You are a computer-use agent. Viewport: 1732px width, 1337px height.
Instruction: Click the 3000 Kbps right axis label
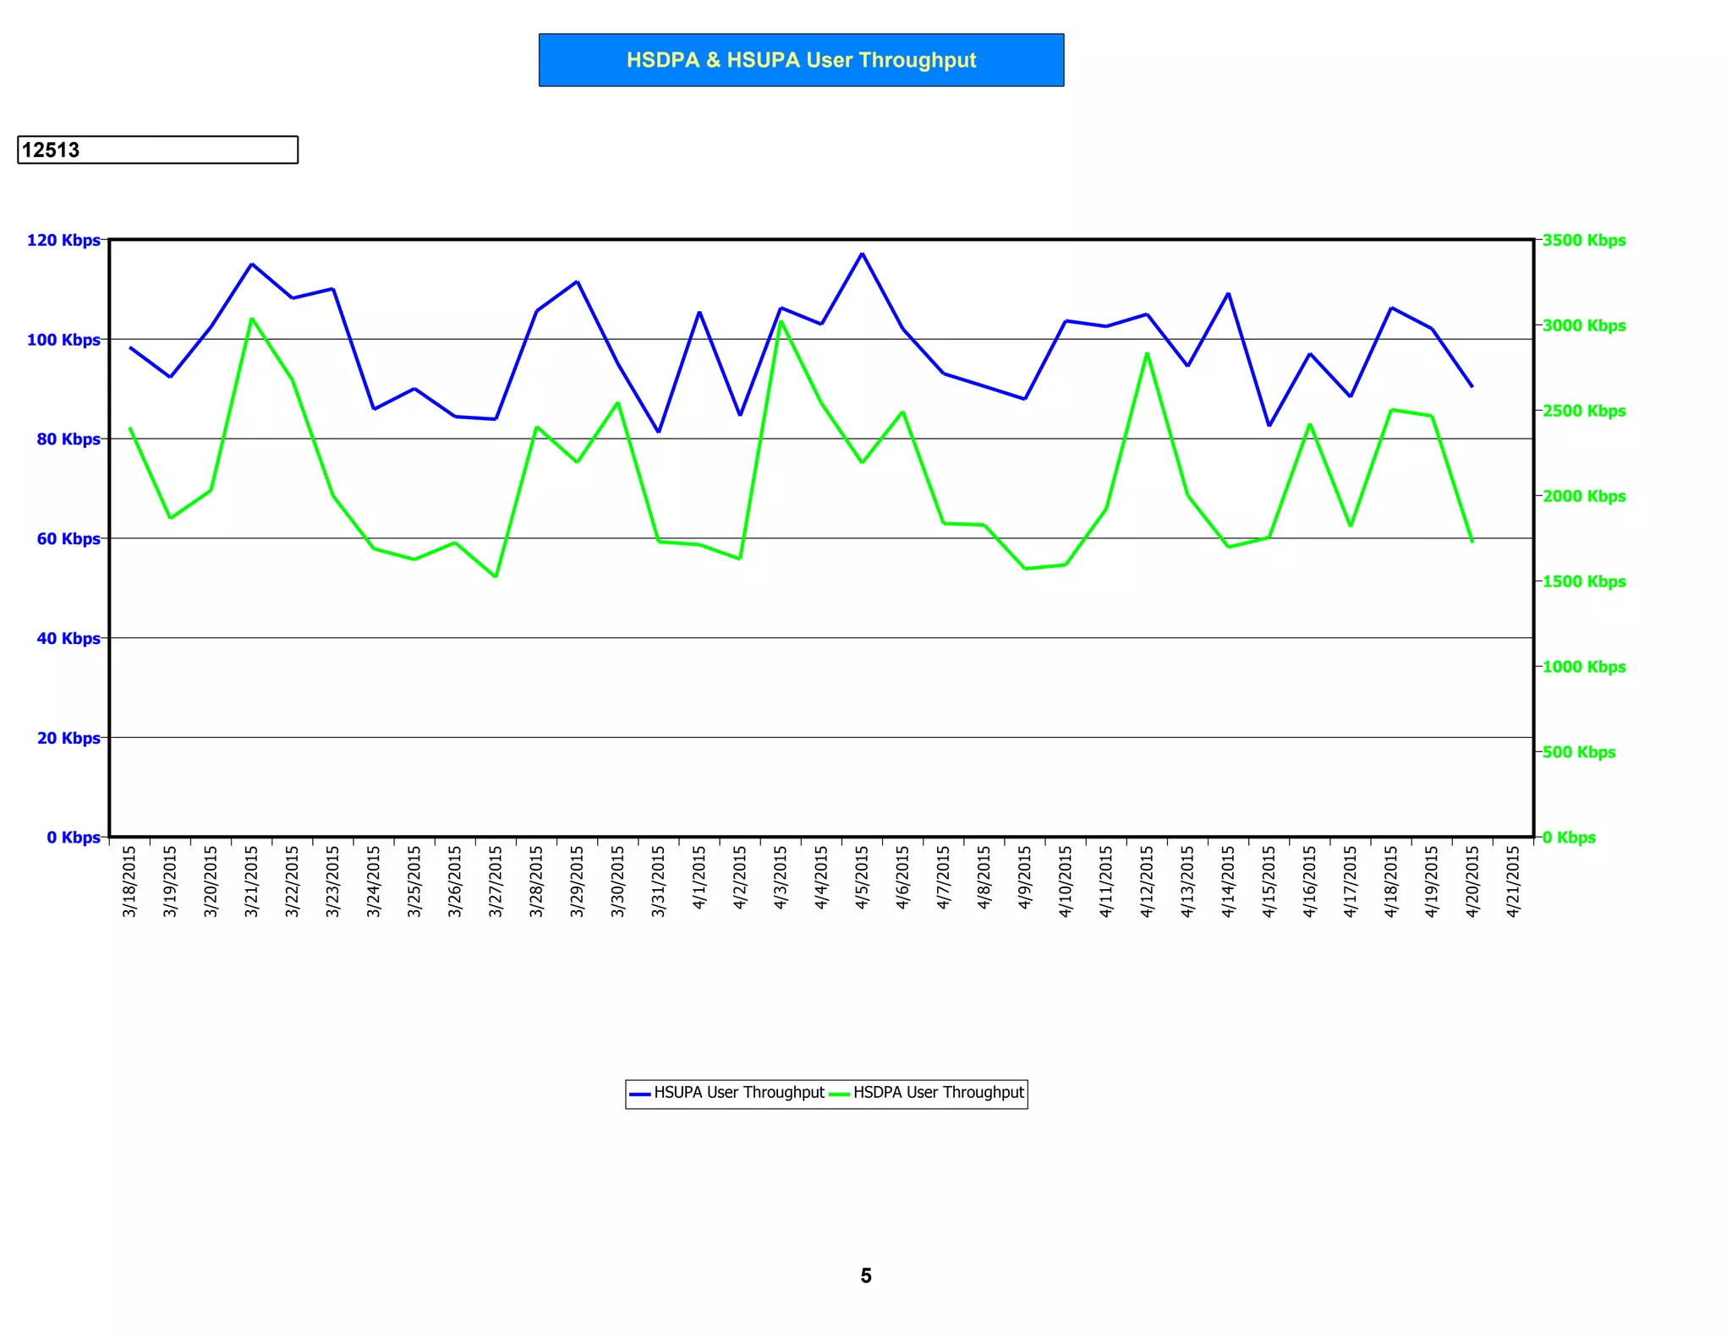pyautogui.click(x=1584, y=325)
